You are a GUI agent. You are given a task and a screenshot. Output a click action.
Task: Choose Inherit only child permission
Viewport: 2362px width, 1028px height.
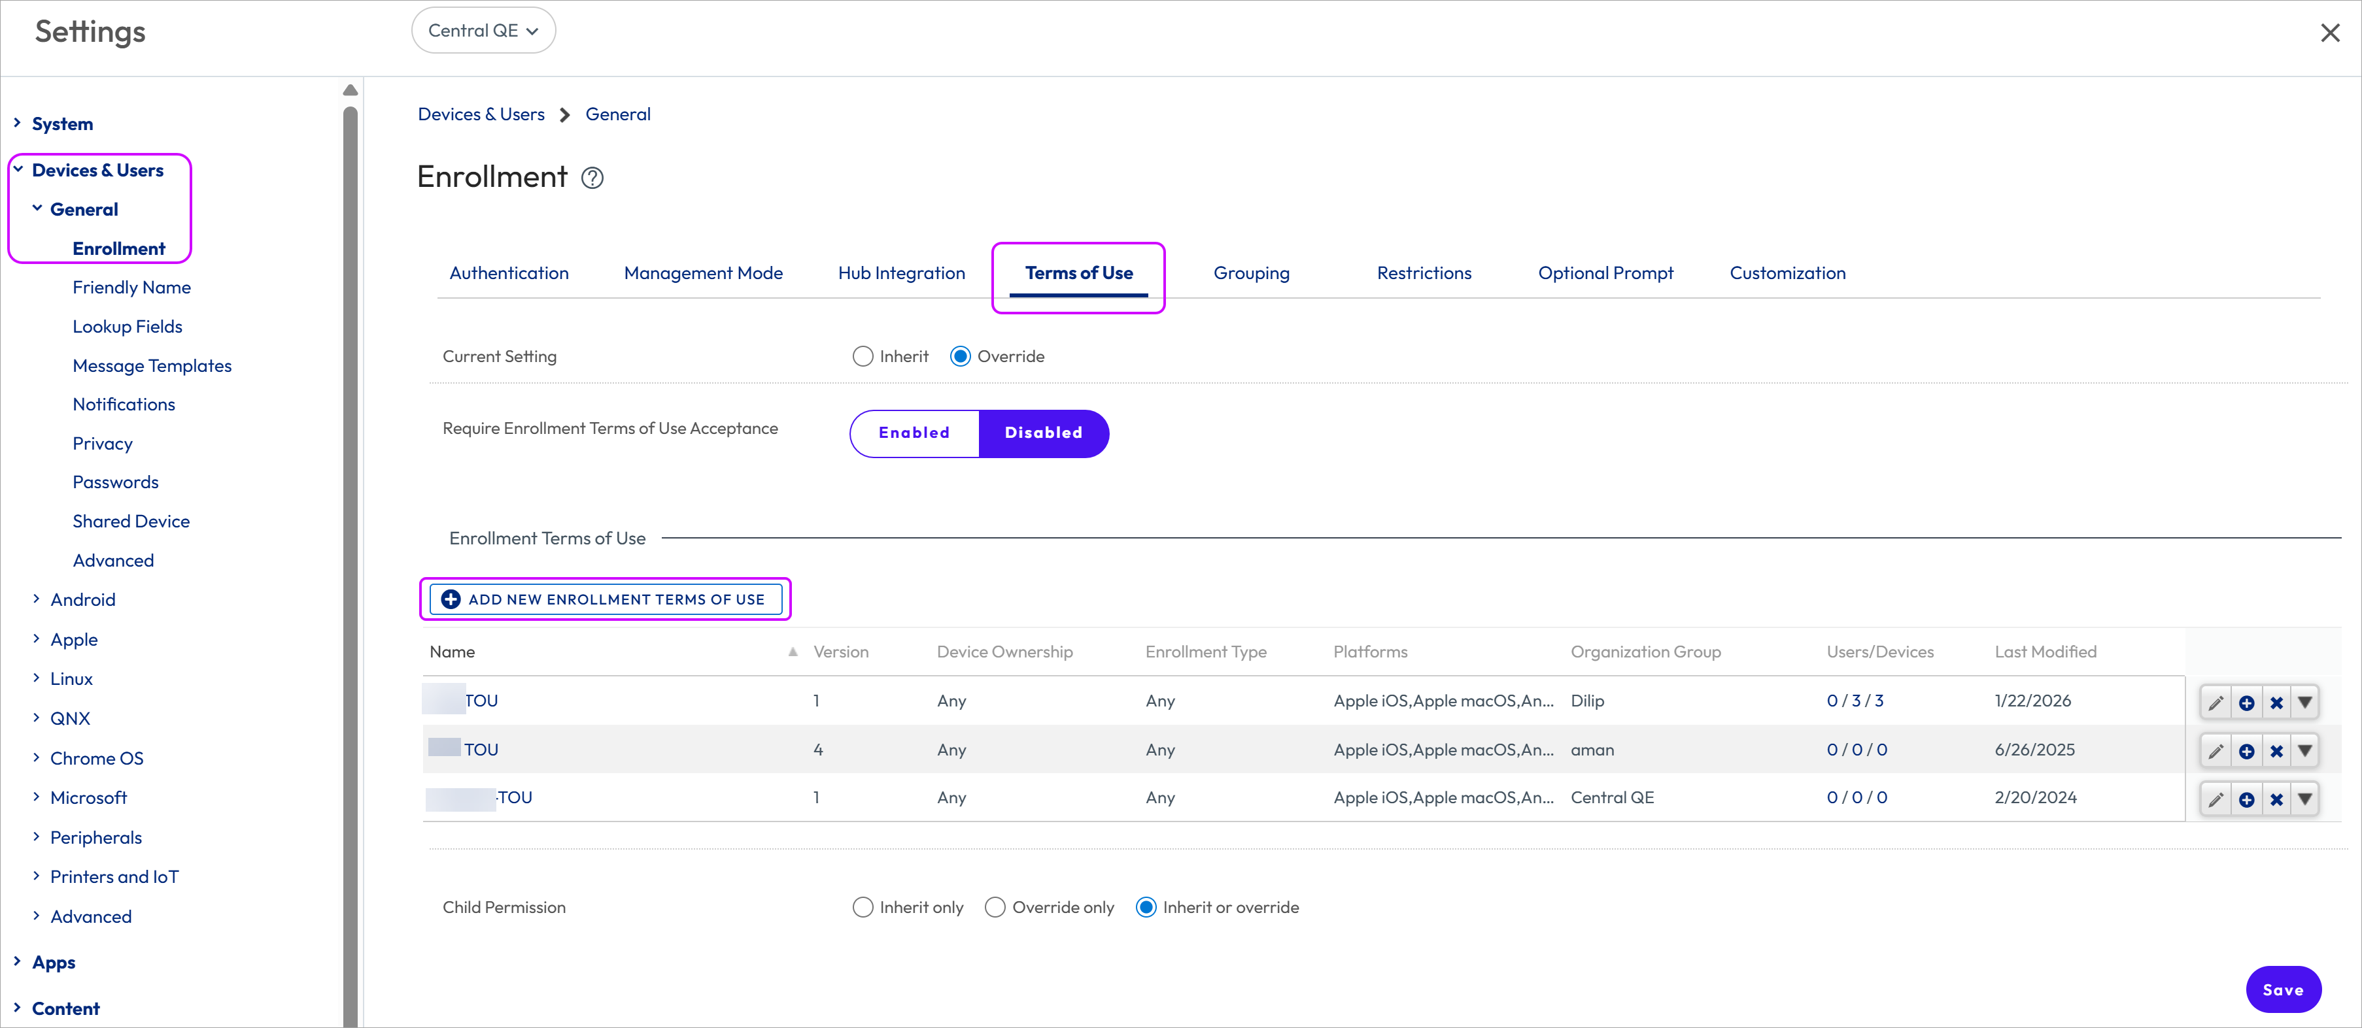[862, 907]
